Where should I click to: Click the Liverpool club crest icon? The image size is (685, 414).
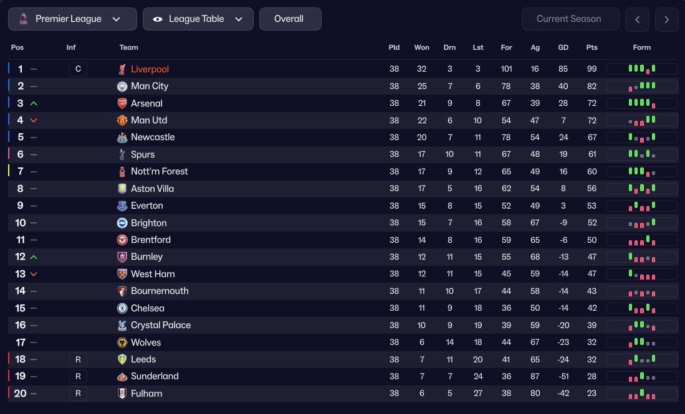[x=122, y=69]
